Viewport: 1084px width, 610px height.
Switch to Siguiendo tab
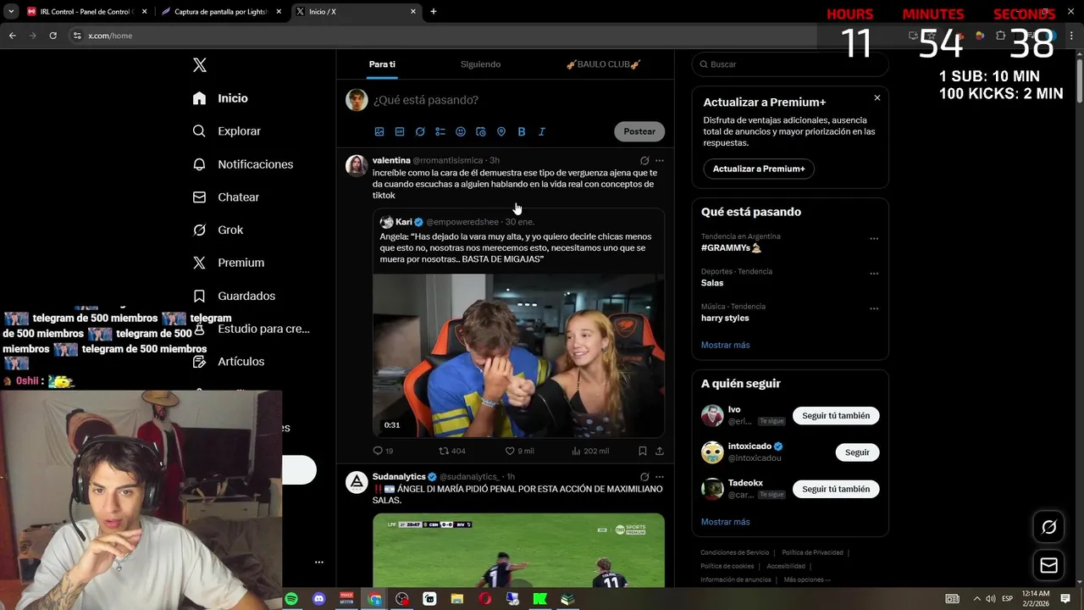pyautogui.click(x=480, y=64)
